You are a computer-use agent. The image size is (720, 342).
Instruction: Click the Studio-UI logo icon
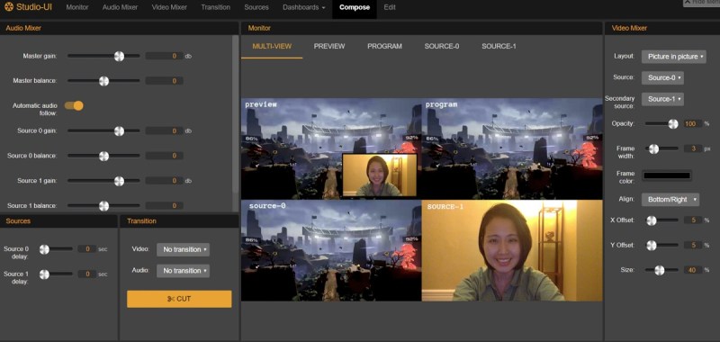click(9, 7)
